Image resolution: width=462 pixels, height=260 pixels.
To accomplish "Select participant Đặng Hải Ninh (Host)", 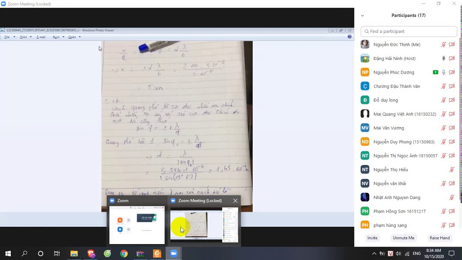I will (x=409, y=58).
